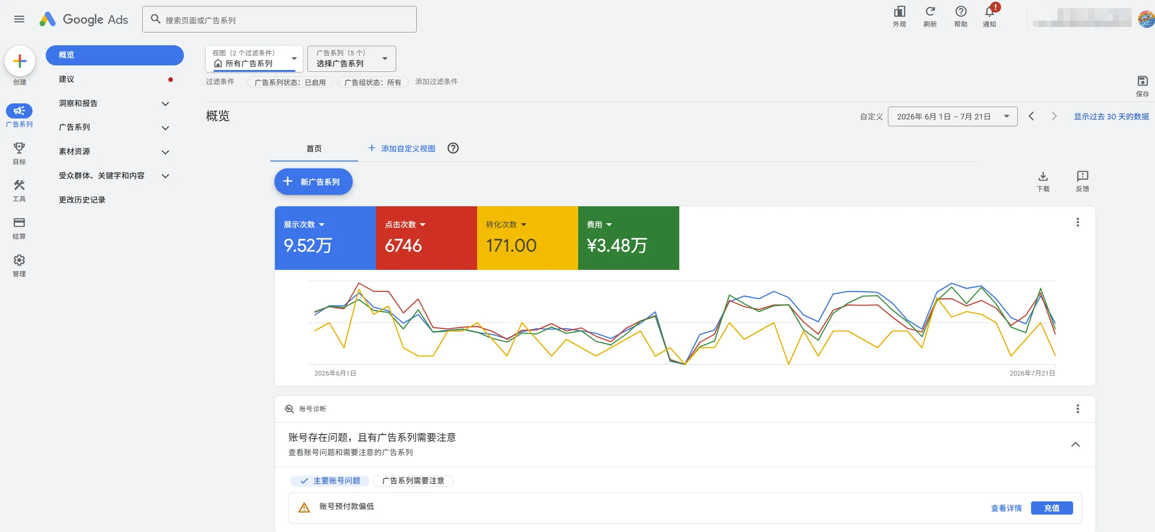1155x532 pixels.
Task: Click the 搜索页面或广告系列 search field
Action: pos(279,19)
